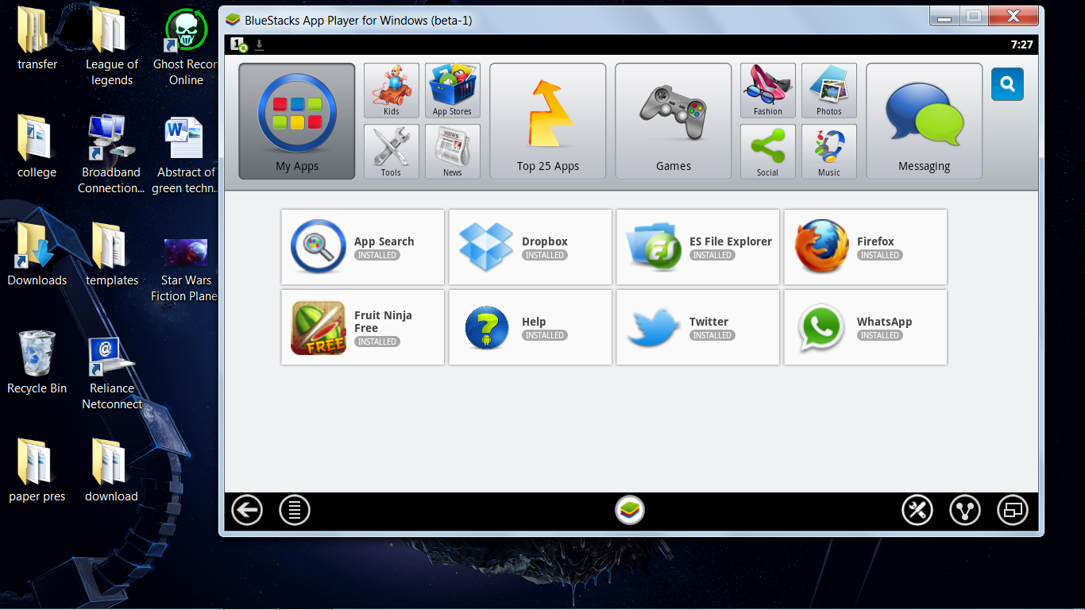Click the BlueStacks home icon bottom center
This screenshot has height=610, width=1085.
pyautogui.click(x=630, y=510)
